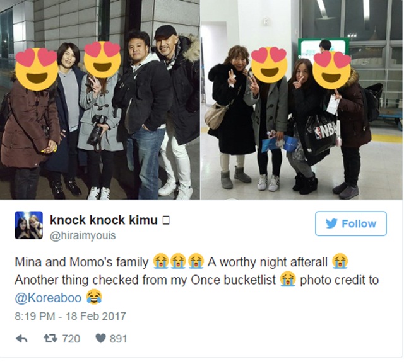Image resolution: width=404 pixels, height=362 pixels.
Task: Click the tweet text 'Mina and Momo's family'
Action: (x=81, y=263)
